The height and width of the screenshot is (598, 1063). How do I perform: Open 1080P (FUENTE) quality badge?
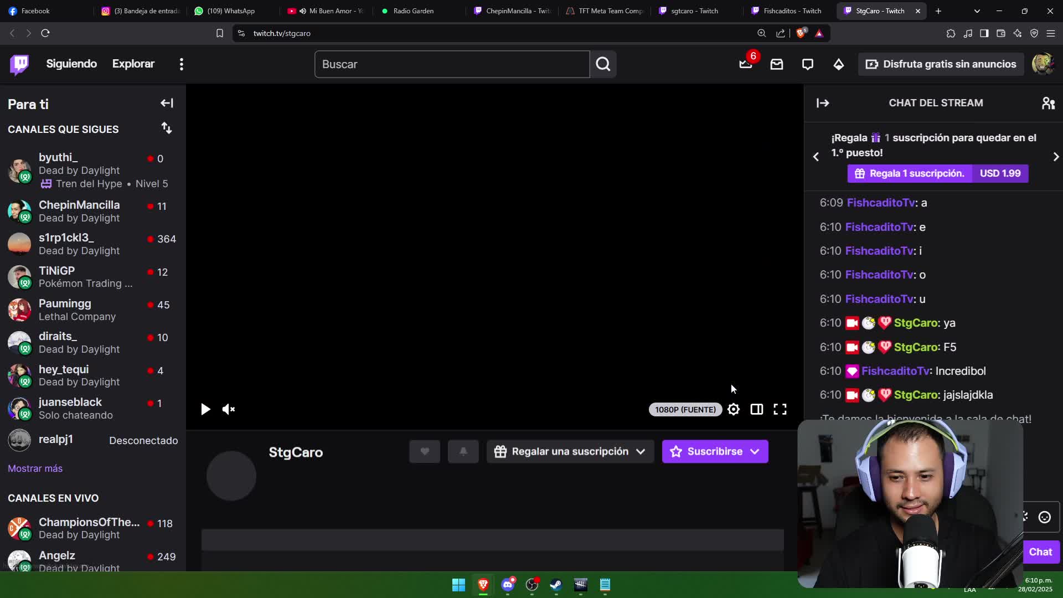685,410
